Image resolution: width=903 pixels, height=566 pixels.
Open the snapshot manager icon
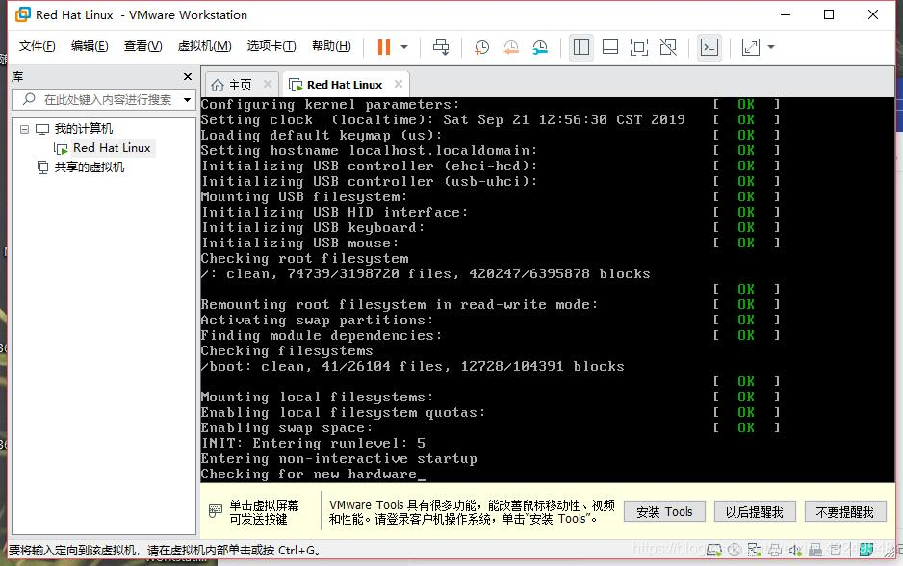[x=540, y=47]
